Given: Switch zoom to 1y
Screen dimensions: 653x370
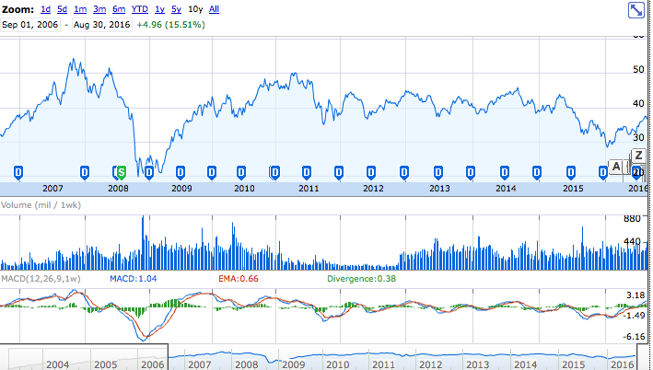Looking at the screenshot, I should coord(159,9).
